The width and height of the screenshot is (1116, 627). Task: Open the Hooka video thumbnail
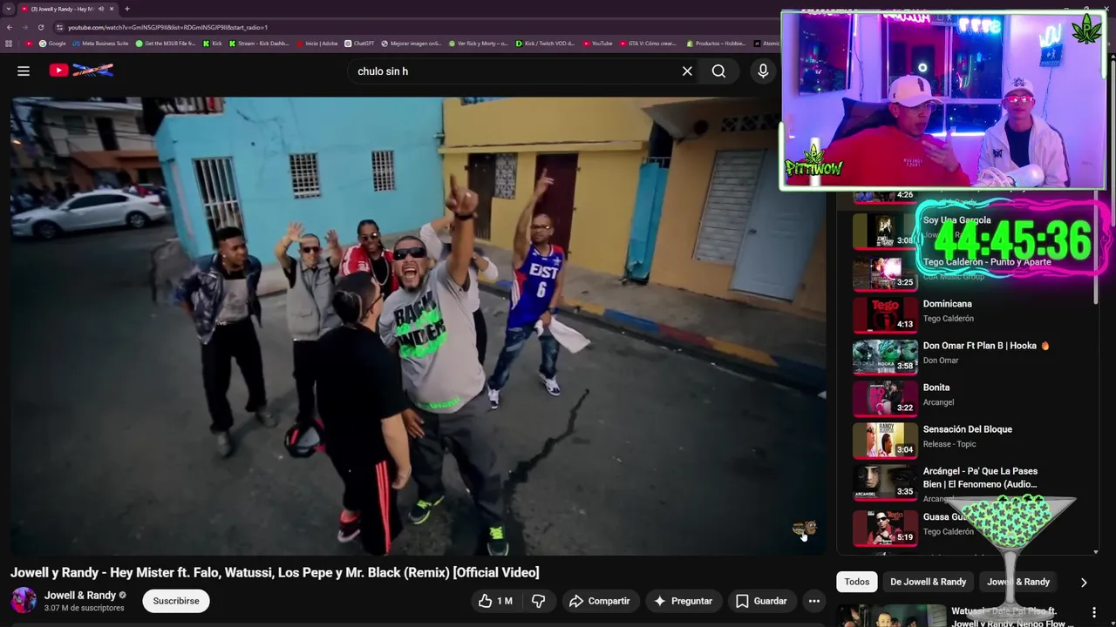(x=885, y=357)
